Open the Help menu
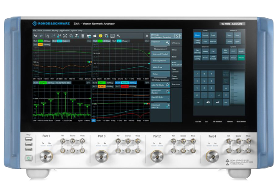 click(x=80, y=30)
